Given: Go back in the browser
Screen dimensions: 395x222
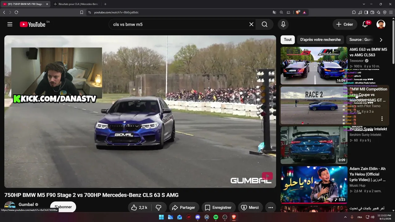Looking at the screenshot, I should click(x=4, y=12).
